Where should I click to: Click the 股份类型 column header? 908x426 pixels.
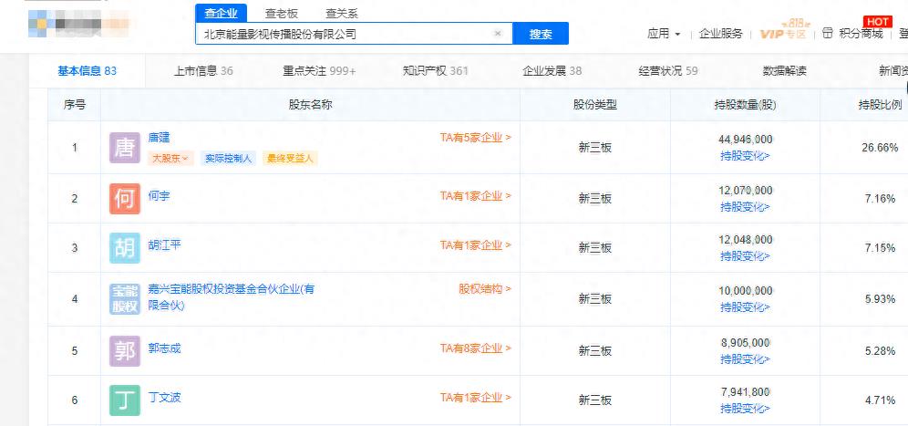pos(595,105)
